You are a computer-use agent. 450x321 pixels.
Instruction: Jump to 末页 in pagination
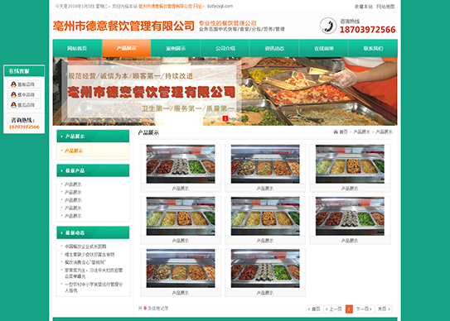(384, 309)
